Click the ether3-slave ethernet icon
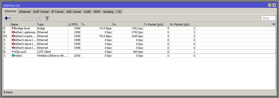Image resolution: width=279 pixels, height=98 pixels. coord(13,40)
